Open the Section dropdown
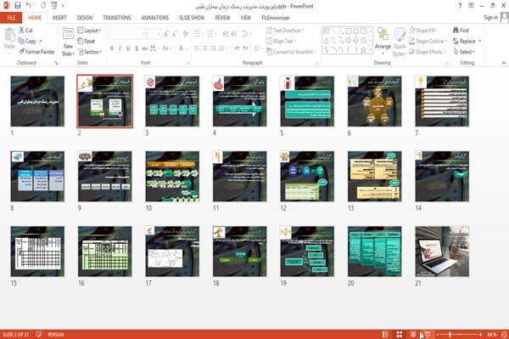This screenshot has width=509, height=339. coord(90,52)
